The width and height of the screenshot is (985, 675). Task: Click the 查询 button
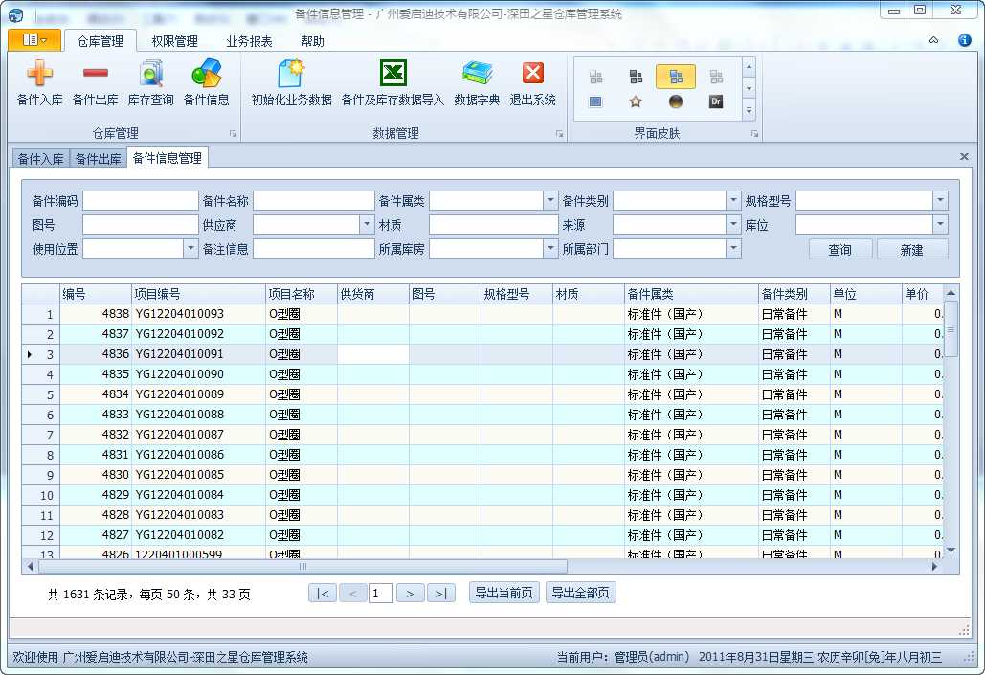(839, 250)
